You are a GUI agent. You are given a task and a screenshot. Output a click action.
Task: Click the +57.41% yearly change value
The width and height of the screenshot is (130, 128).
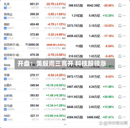click(x=108, y=117)
